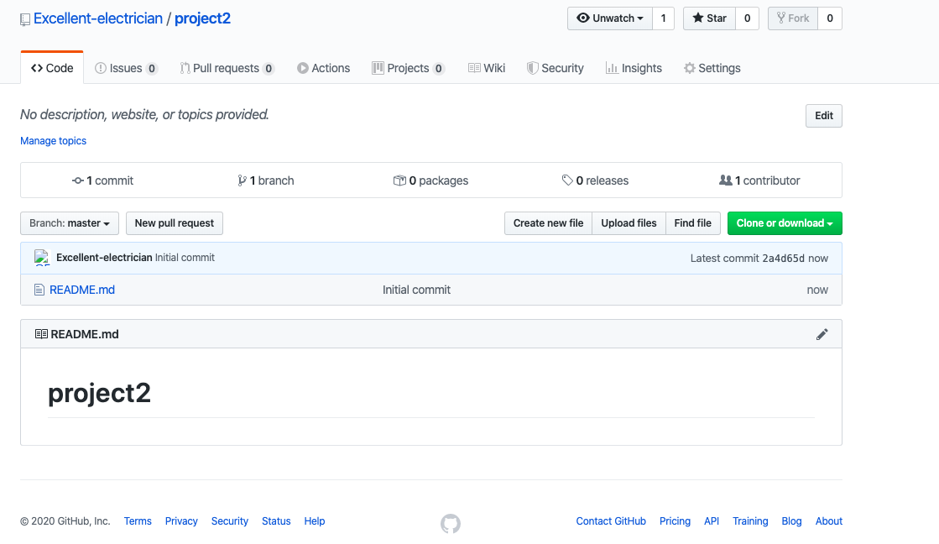Click Upload files button
Viewport: 939px width, 544px height.
point(629,223)
